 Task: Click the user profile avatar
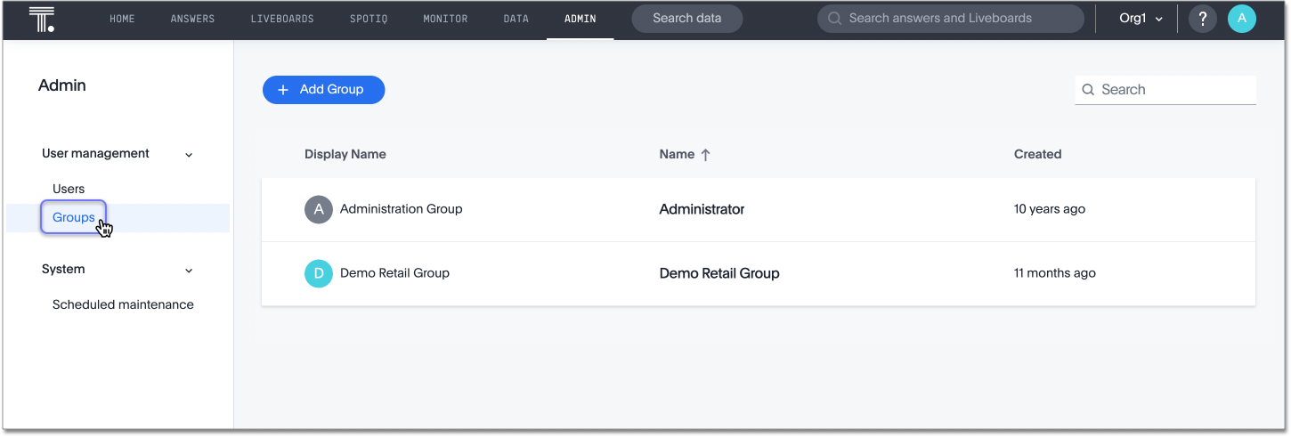pos(1241,19)
